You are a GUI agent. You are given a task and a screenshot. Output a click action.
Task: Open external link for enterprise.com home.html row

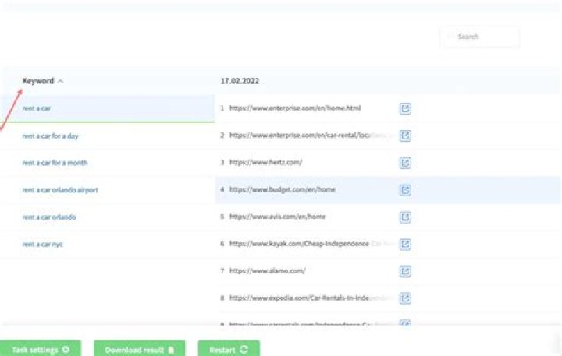tap(405, 108)
